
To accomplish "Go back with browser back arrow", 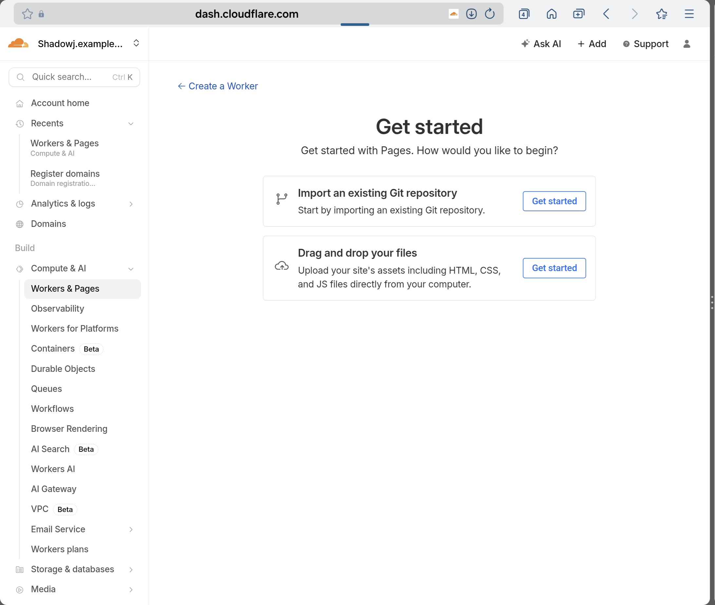I will pyautogui.click(x=606, y=14).
